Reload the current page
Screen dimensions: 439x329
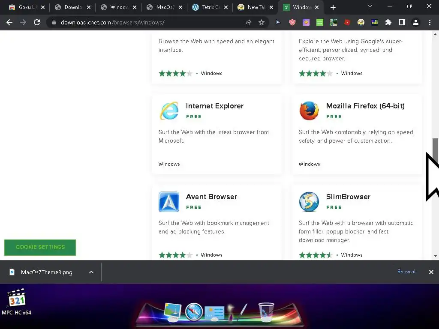[x=37, y=22]
